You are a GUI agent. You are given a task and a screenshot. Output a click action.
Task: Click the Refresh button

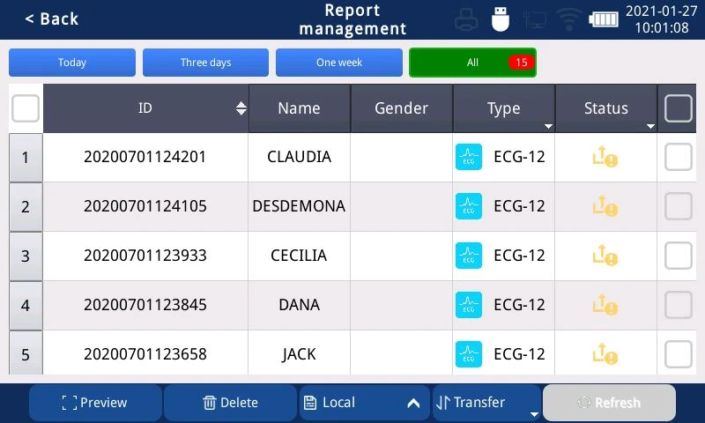[x=609, y=403]
